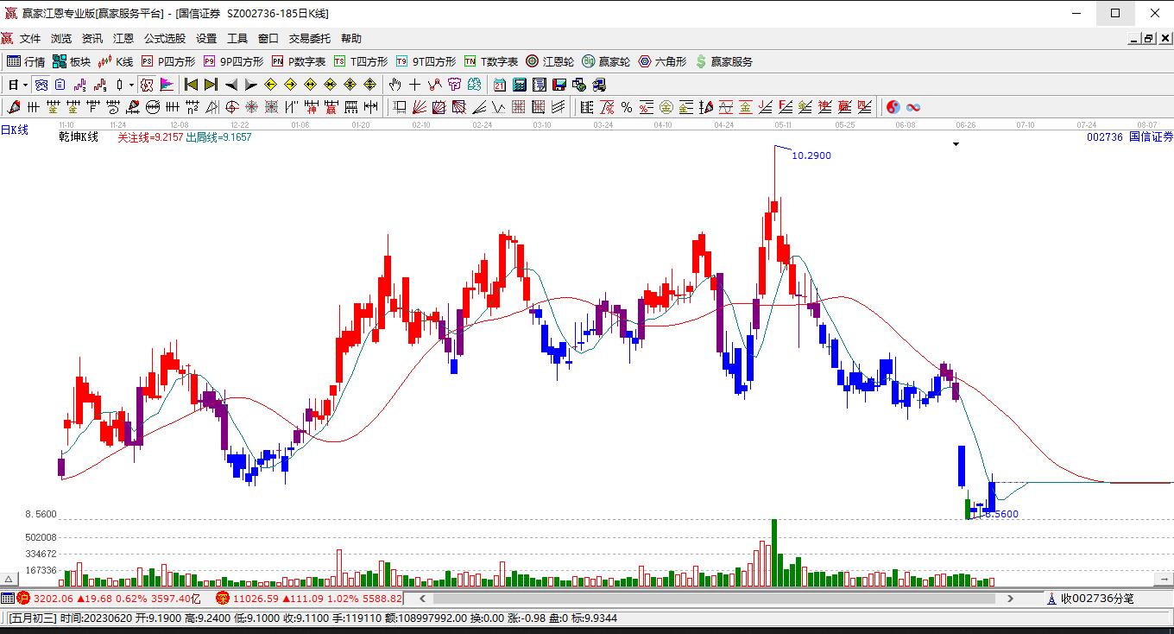Viewport: 1174px width, 634px height.
Task: Expand volume panel with up-triangle button
Action: tap(9, 579)
